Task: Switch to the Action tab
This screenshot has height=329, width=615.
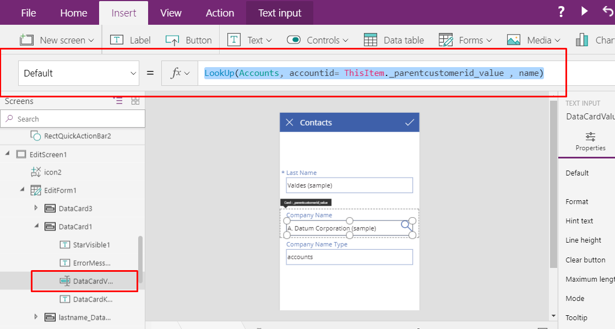Action: pyautogui.click(x=220, y=13)
